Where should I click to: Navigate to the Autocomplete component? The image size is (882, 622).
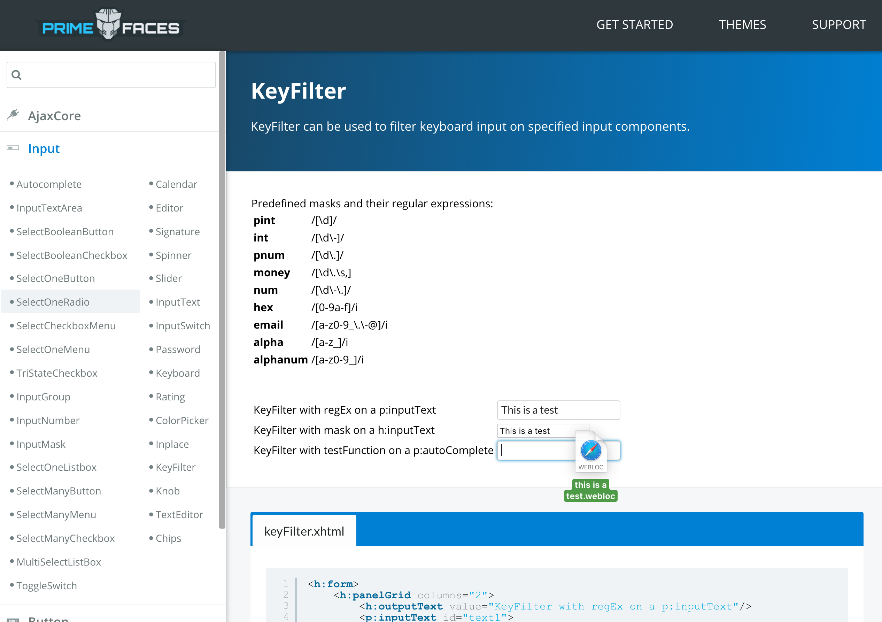pos(49,184)
